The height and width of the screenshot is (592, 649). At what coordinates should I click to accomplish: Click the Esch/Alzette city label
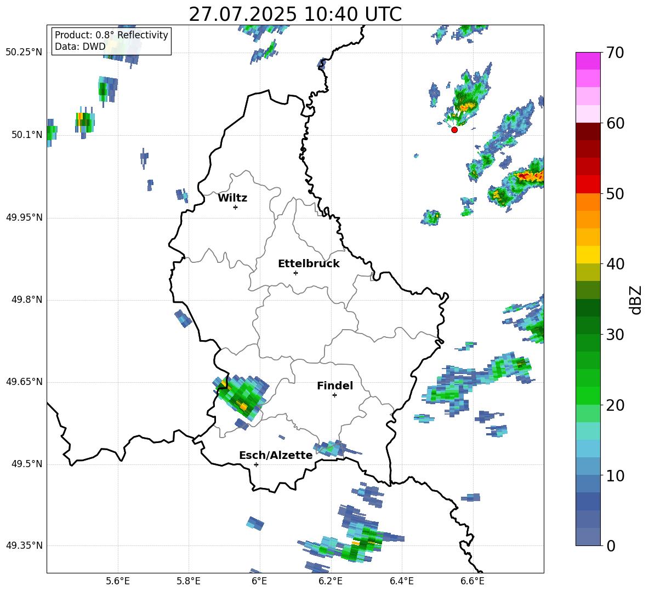coord(276,456)
